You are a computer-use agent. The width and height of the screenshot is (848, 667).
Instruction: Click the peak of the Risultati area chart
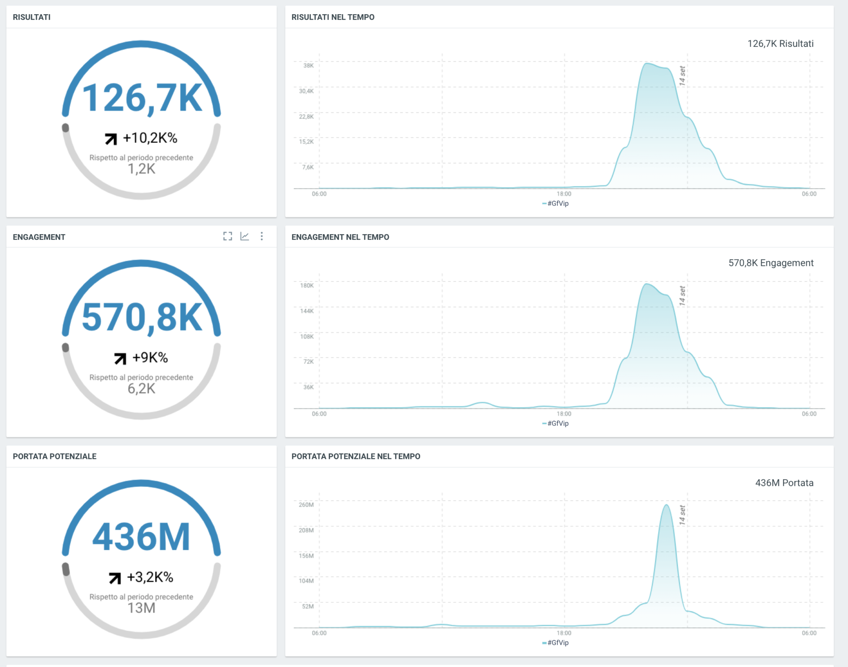point(647,64)
